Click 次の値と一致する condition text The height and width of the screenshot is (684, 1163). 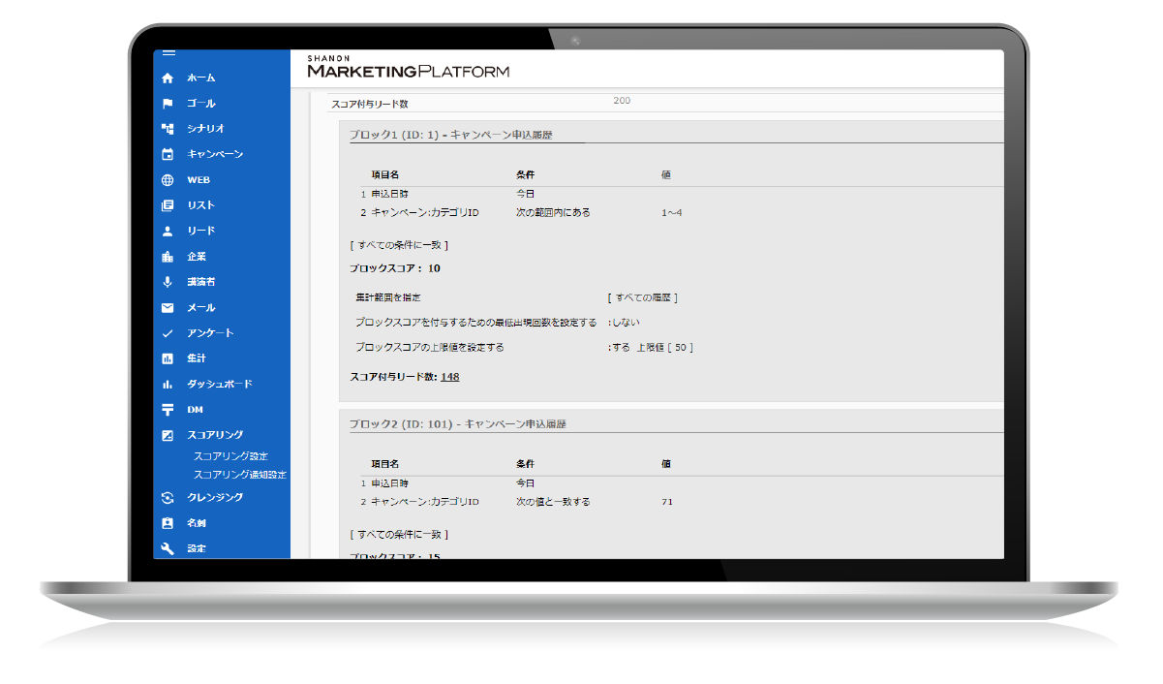[x=553, y=502]
